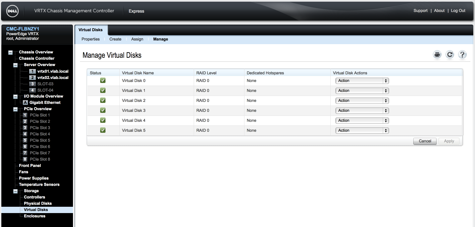Open Action dropdown for Virtual Disk 0
This screenshot has width=475, height=227.
tap(362, 81)
